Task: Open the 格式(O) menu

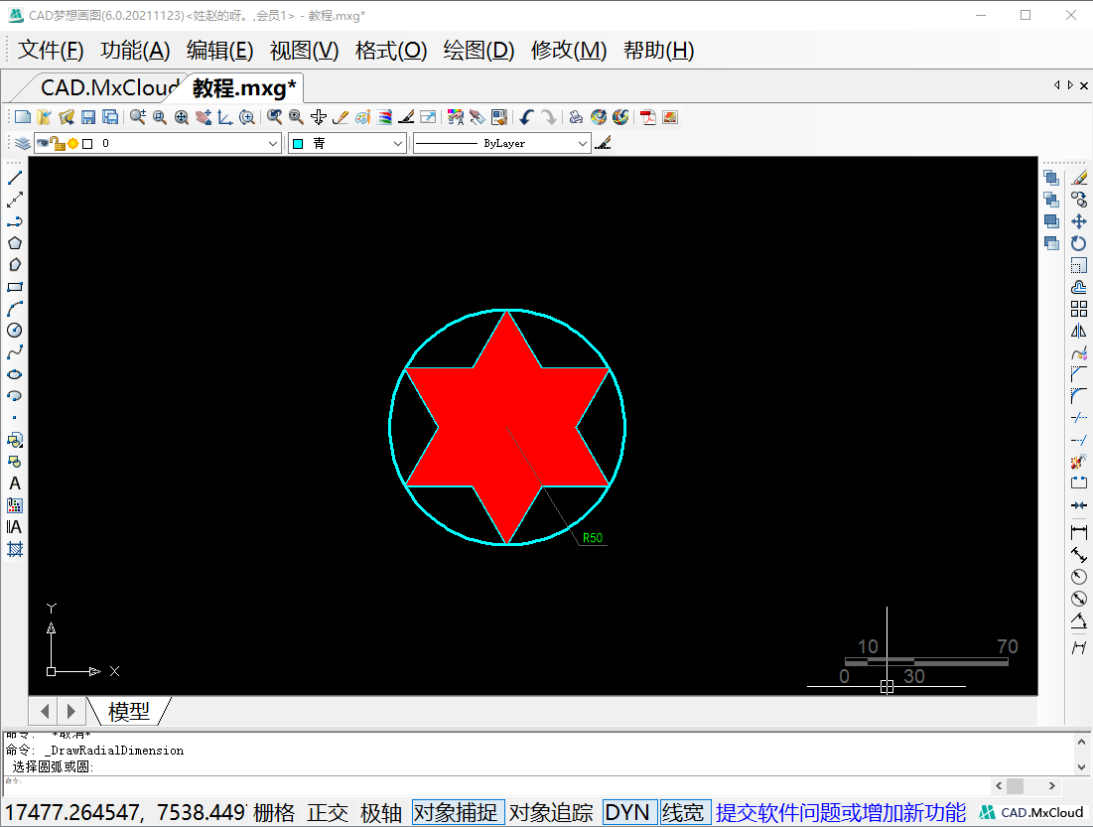Action: pos(391,51)
